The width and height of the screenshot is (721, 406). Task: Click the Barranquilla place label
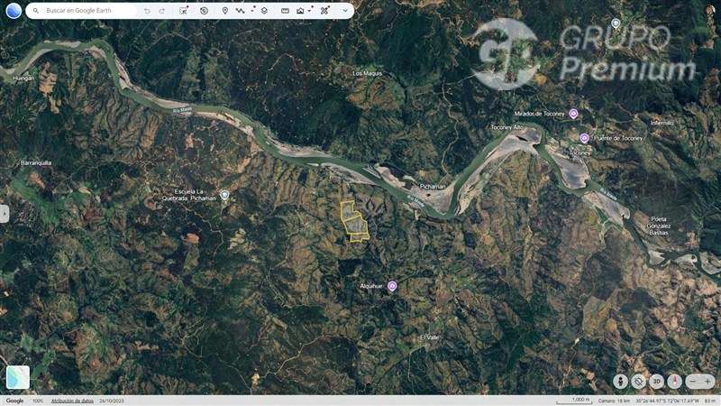click(36, 163)
